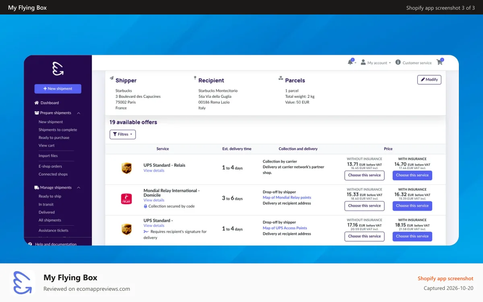
Task: Click the My Flying Box app logo in footer
Action: coord(23,283)
